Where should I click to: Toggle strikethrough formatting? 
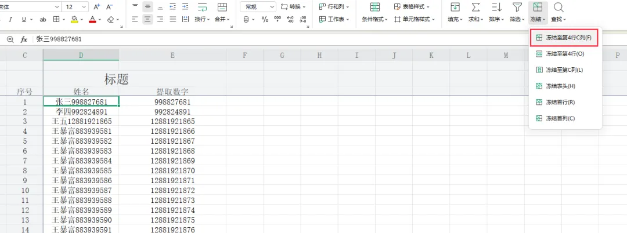tap(43, 19)
